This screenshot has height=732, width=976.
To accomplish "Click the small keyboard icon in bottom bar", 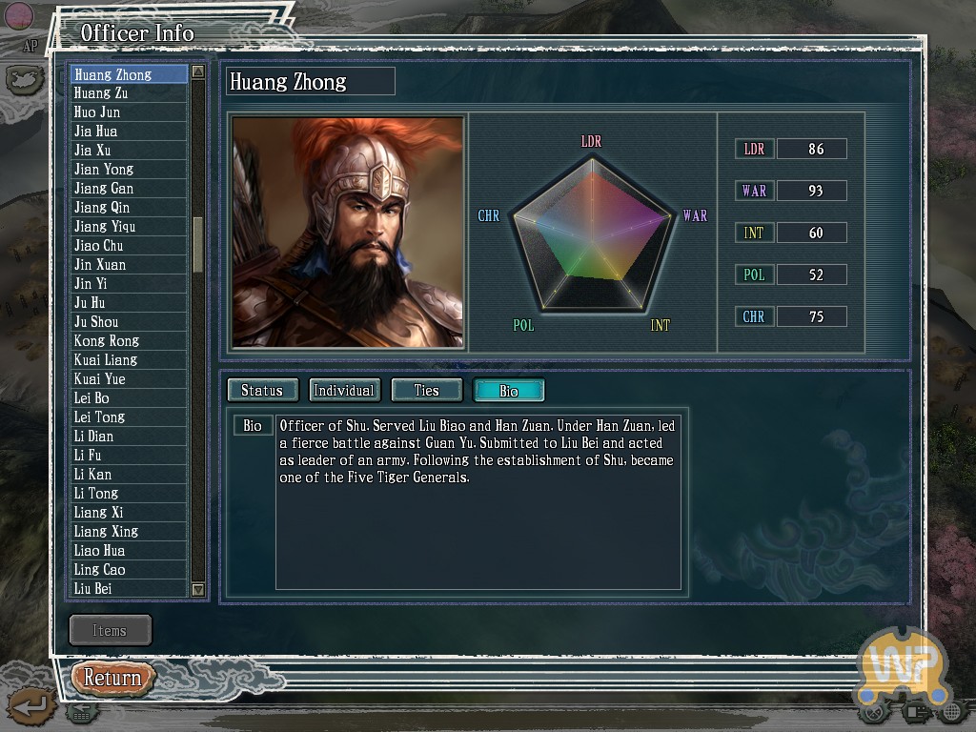I will tap(81, 713).
